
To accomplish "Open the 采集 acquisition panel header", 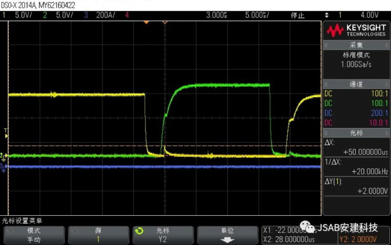I will pyautogui.click(x=356, y=45).
